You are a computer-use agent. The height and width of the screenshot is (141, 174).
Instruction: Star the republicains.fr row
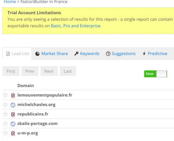5,114
